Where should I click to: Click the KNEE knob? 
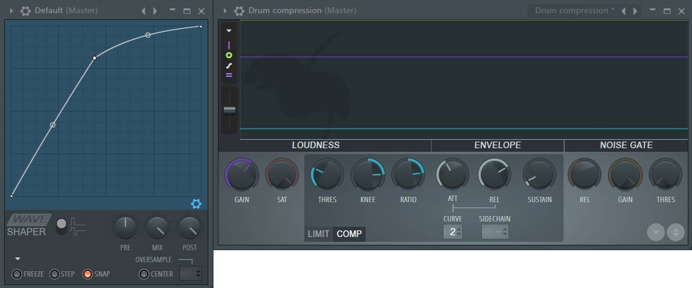click(368, 175)
